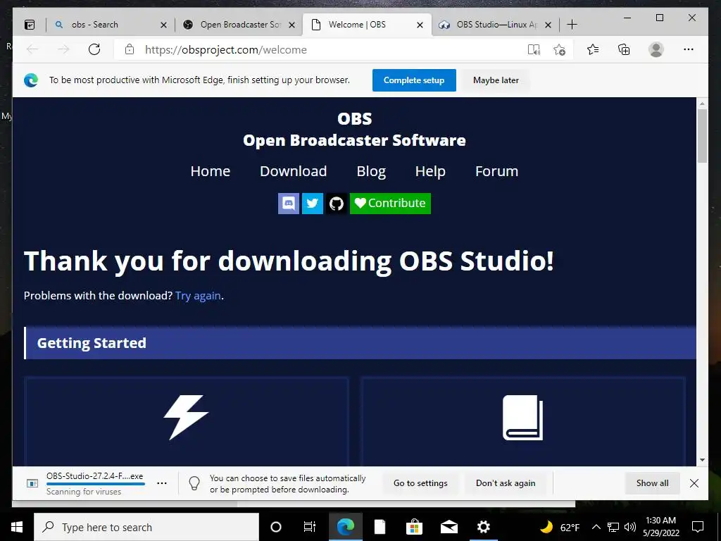Click the scrollbar down arrow
Screen dimensions: 721x541
[x=702, y=459]
